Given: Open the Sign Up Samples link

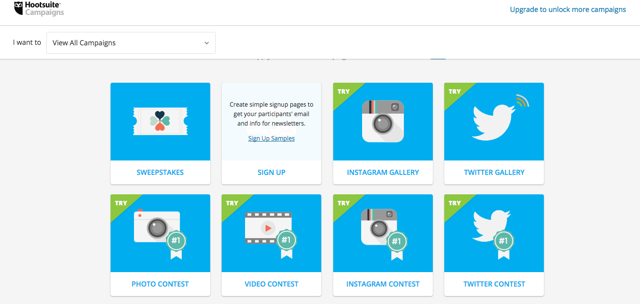Looking at the screenshot, I should coord(271,138).
